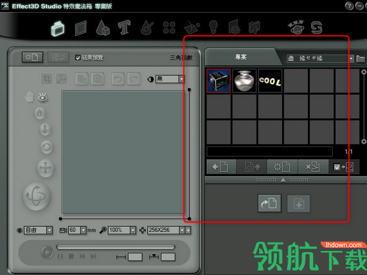Image resolution: width=367 pixels, height=275 pixels.
Task: Select the circular rotate tool
Action: pyautogui.click(x=46, y=147)
